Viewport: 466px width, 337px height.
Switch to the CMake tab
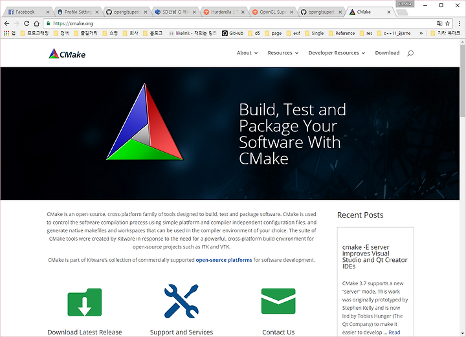pyautogui.click(x=368, y=12)
